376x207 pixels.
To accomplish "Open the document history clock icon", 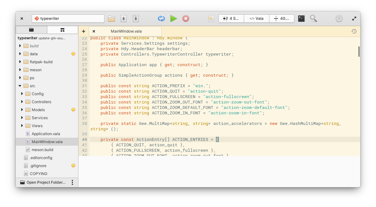I will coord(354,31).
